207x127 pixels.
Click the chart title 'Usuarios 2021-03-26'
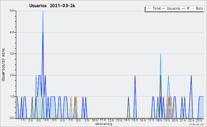[x=52, y=6]
